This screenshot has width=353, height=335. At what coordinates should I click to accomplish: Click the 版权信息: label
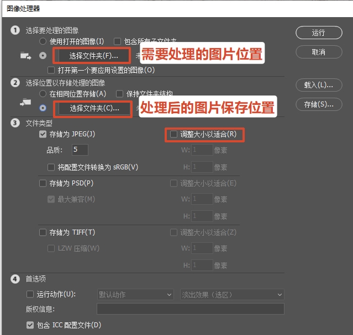pyautogui.click(x=40, y=310)
